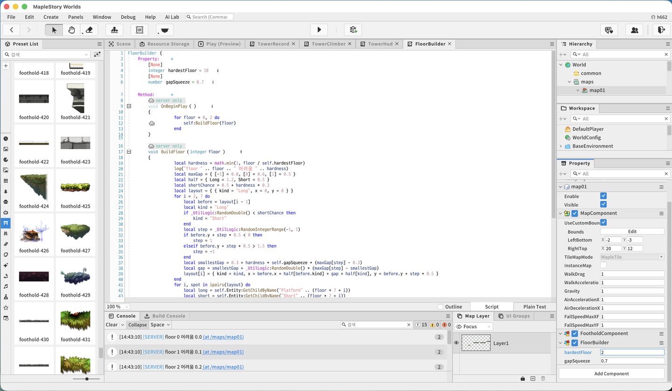672x391 pixels.
Task: Open the UI editor toolbar button
Action: click(139, 30)
